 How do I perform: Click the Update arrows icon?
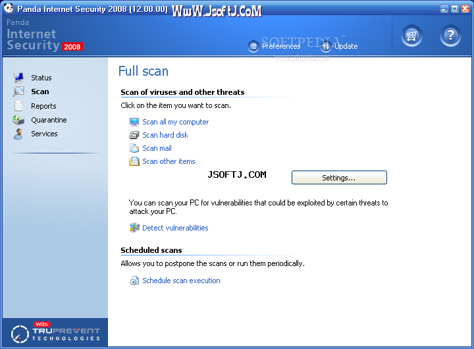[326, 46]
